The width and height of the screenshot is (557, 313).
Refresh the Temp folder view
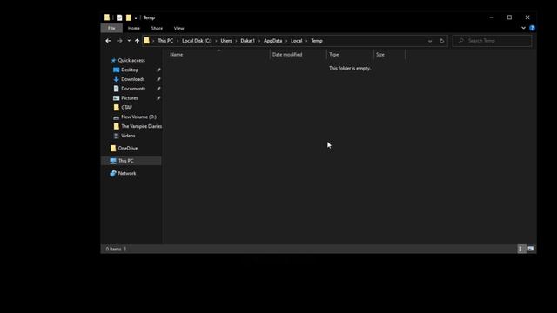click(441, 41)
